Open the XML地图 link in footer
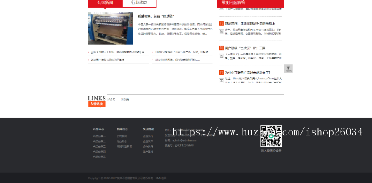Image resolution: width=372 pixels, height=183 pixels. point(161,178)
